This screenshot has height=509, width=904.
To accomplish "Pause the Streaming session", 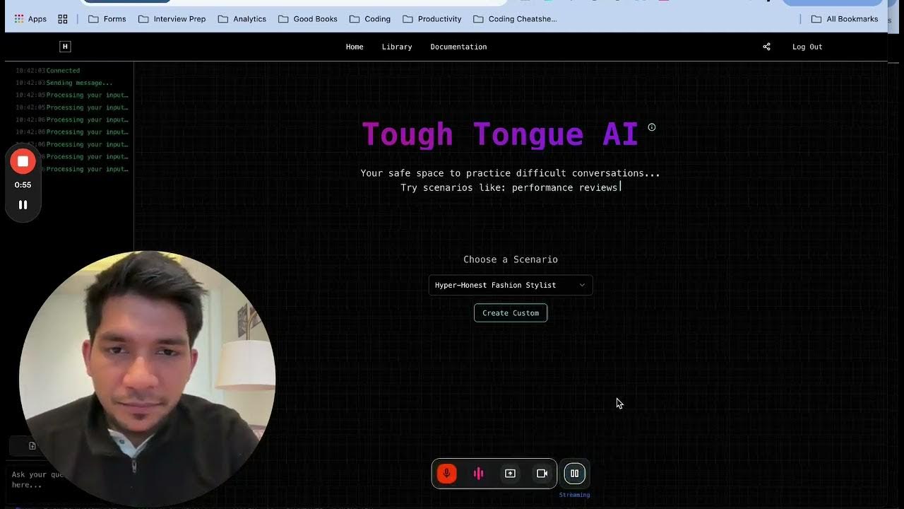I will pos(574,473).
